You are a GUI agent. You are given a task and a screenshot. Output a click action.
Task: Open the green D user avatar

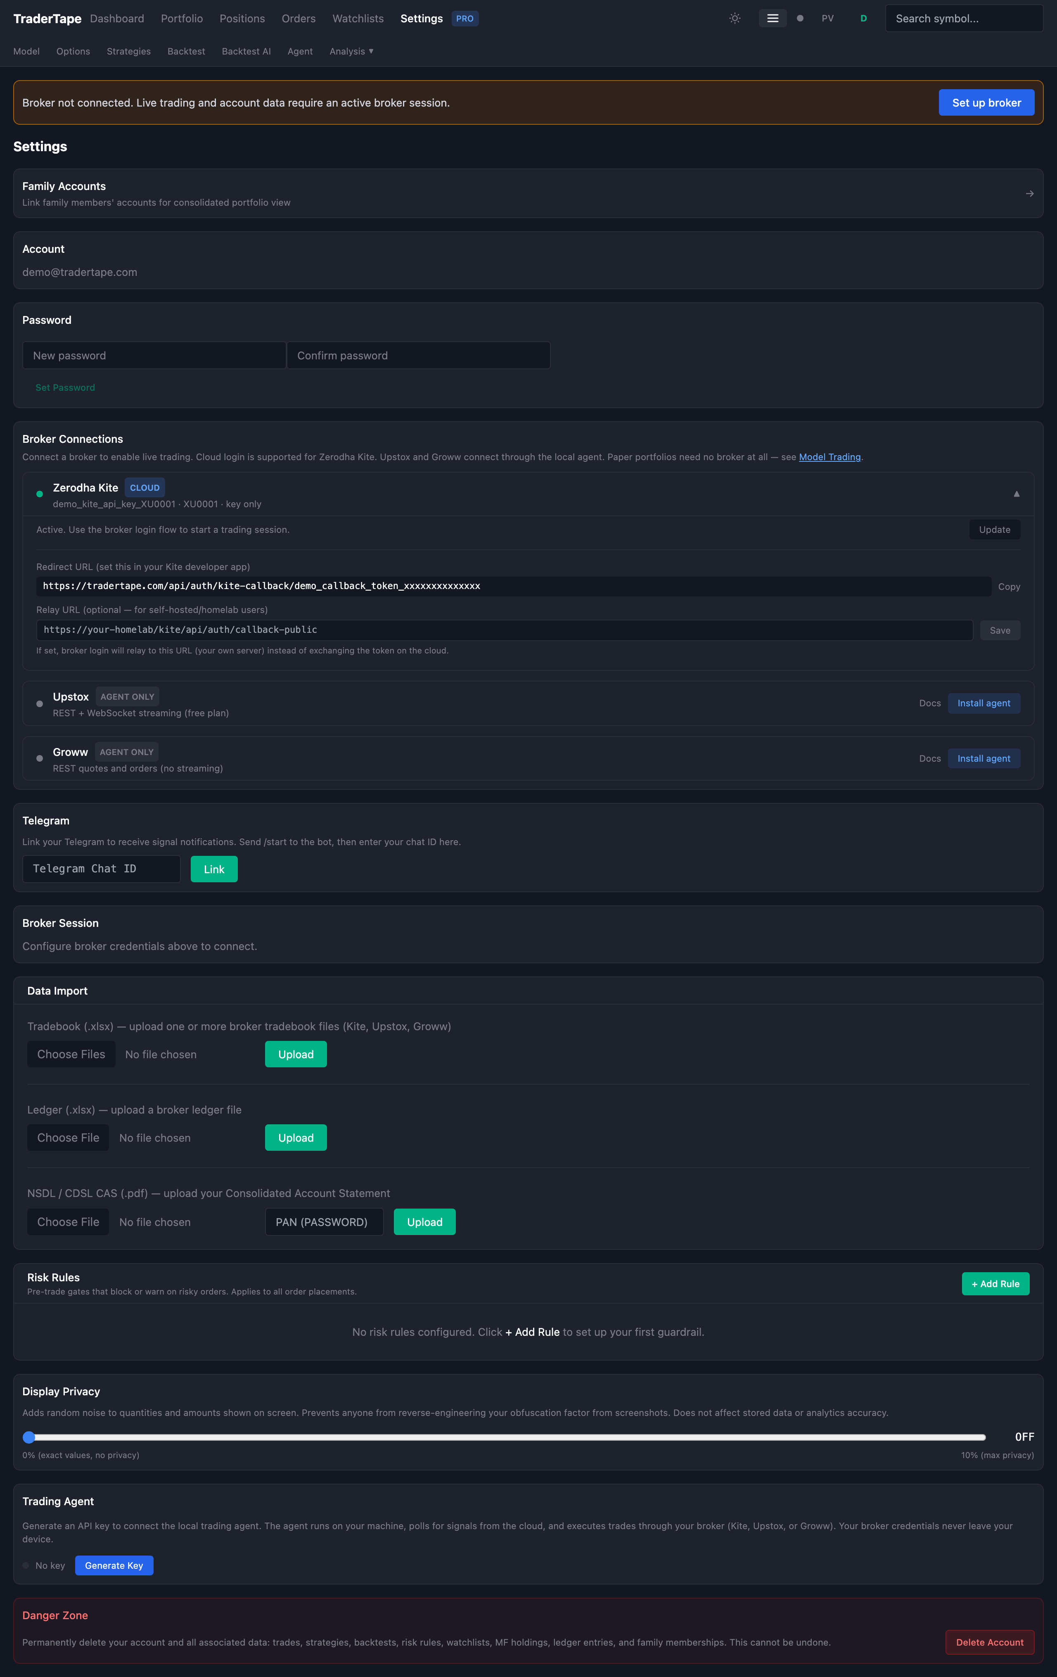click(863, 19)
